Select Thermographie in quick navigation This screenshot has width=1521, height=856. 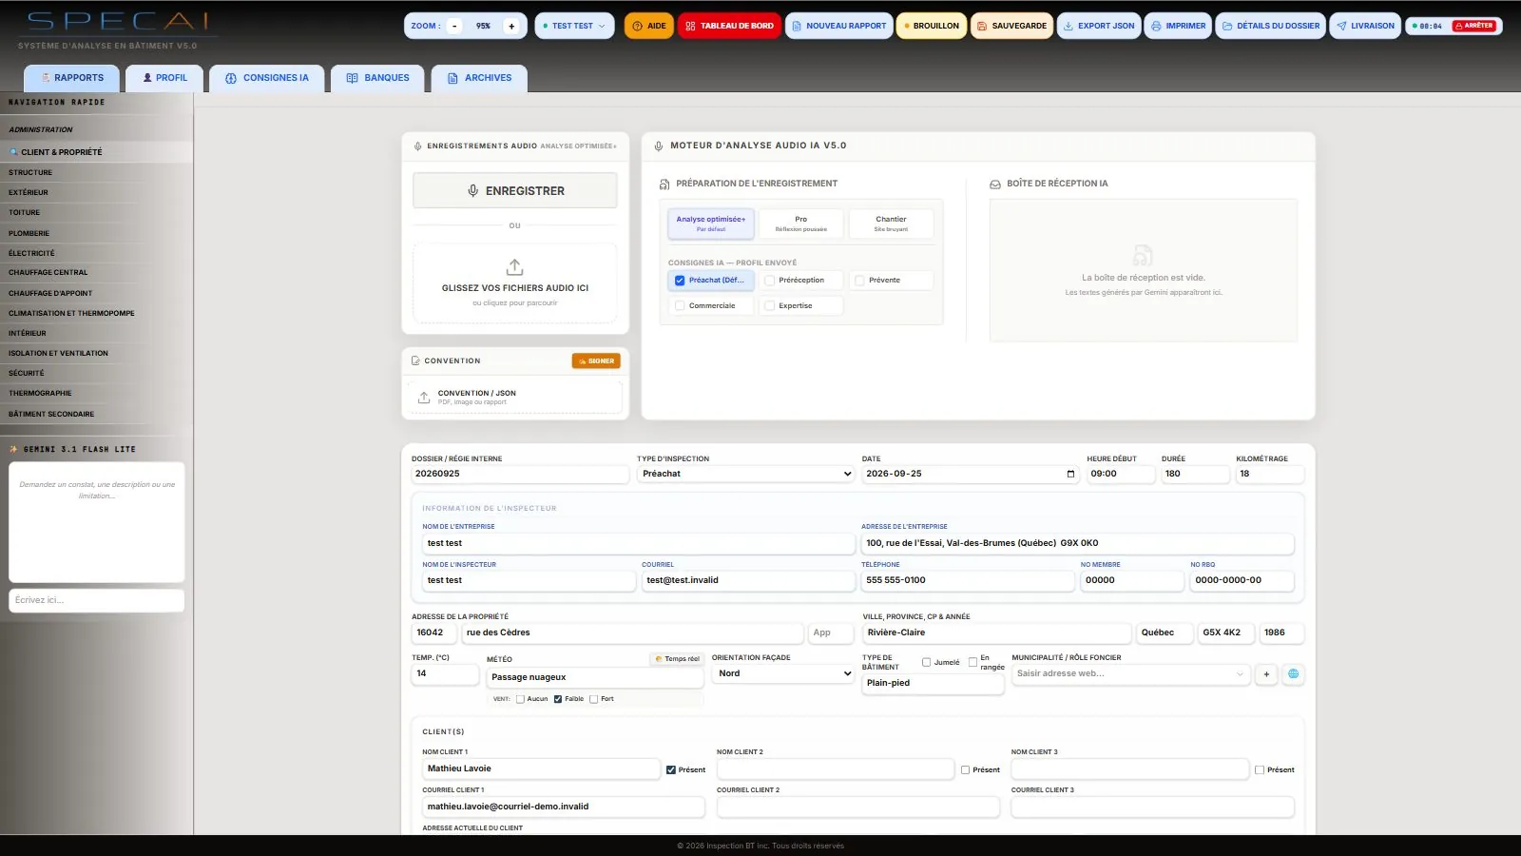[96, 393]
